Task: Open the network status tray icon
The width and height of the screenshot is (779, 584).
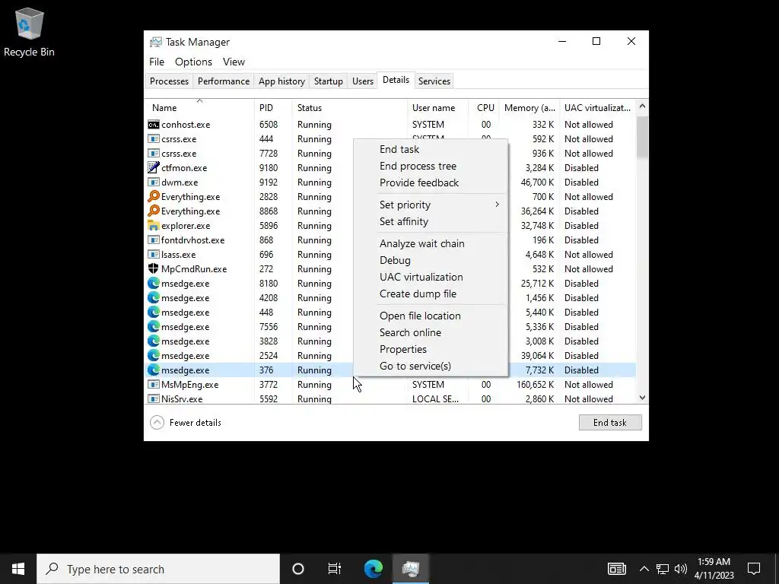Action: [x=663, y=569]
